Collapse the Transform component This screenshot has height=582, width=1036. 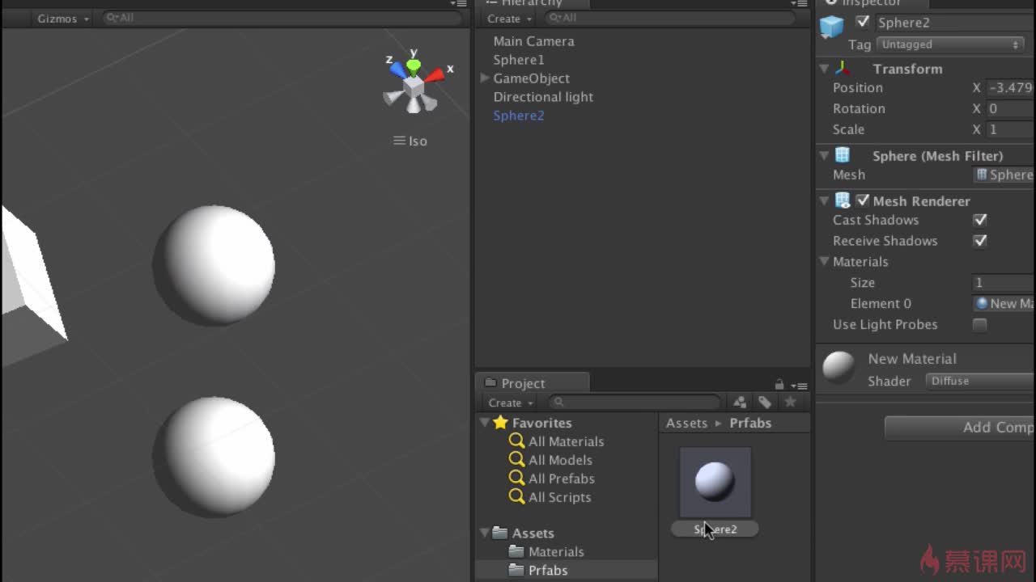click(824, 69)
